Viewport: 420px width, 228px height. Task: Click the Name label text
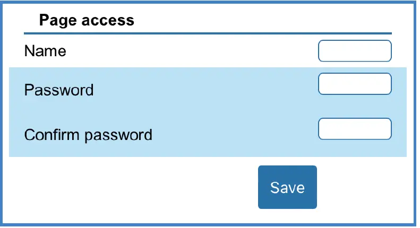45,51
